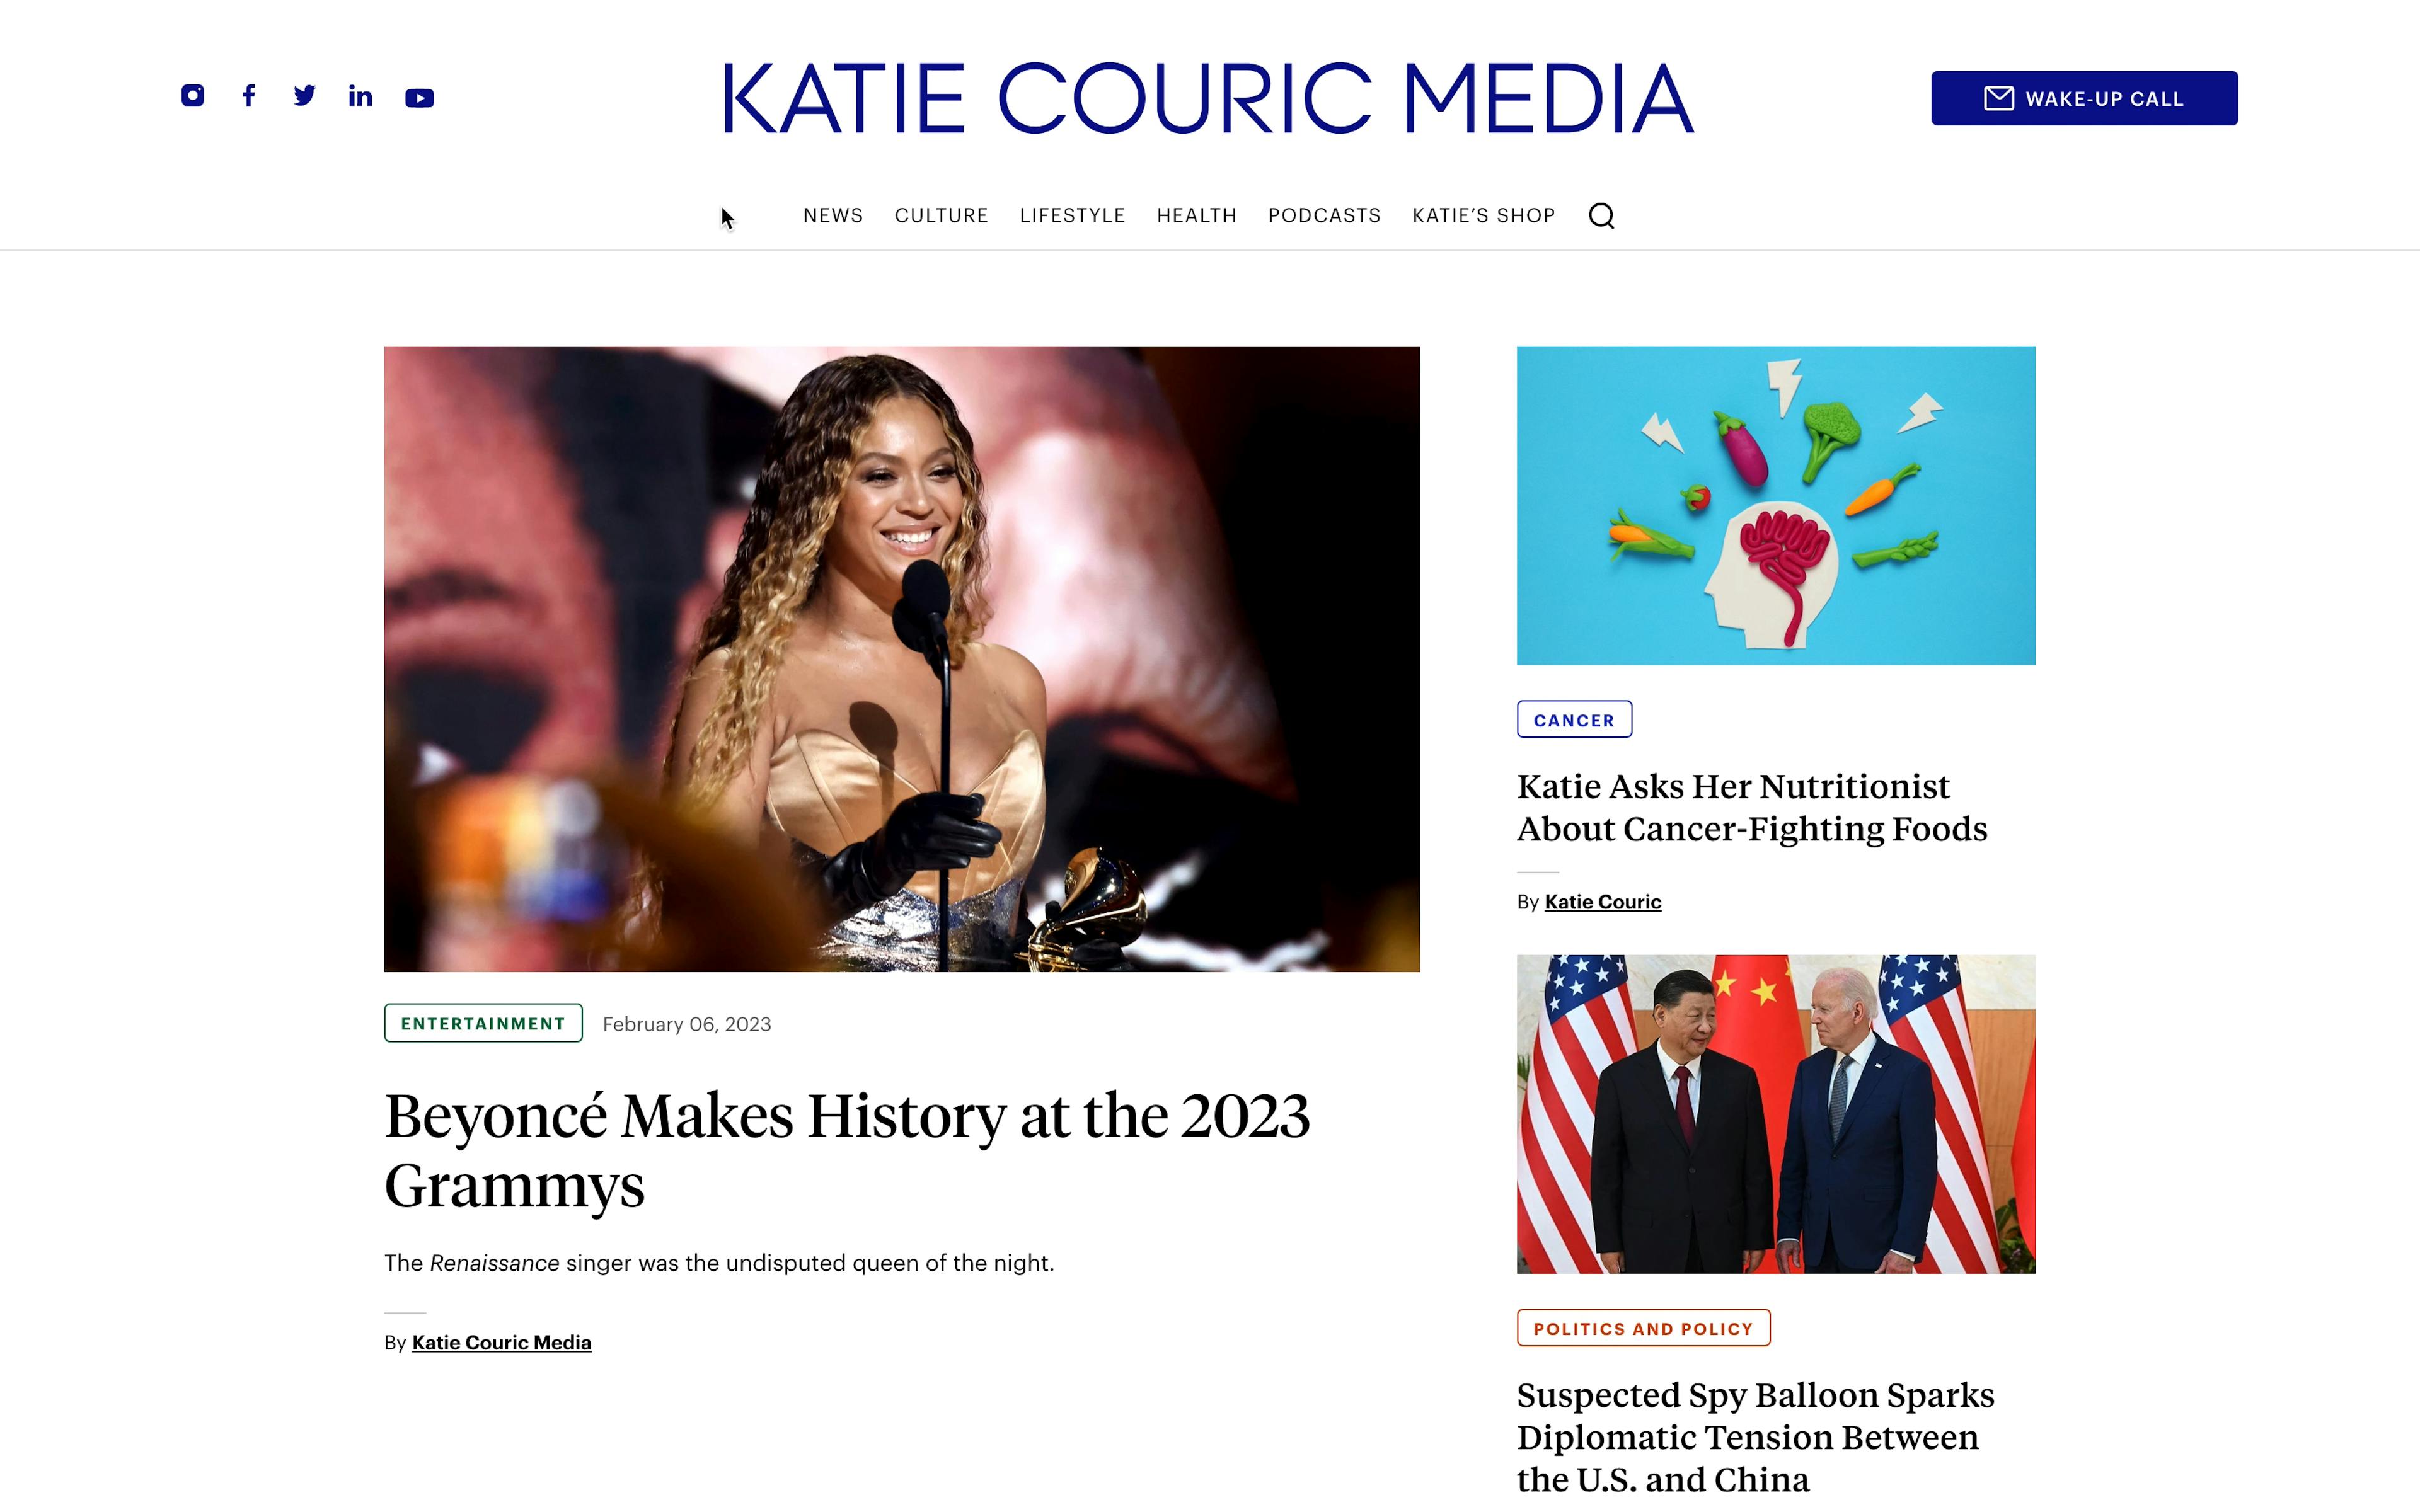Click the Cancer category tag
This screenshot has width=2420, height=1512.
(x=1573, y=720)
